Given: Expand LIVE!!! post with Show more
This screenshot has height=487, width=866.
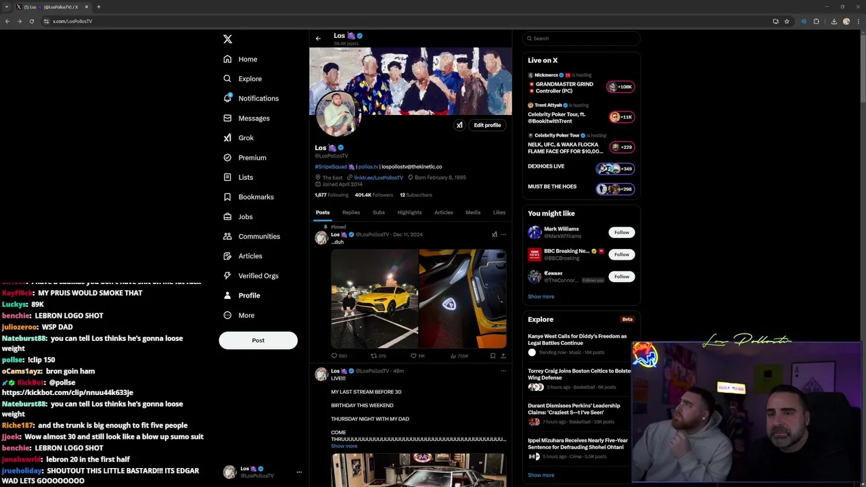Looking at the screenshot, I should coord(344,446).
